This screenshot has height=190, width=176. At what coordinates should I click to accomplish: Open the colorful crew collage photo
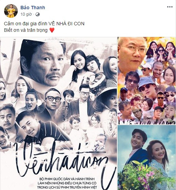coord(147,81)
